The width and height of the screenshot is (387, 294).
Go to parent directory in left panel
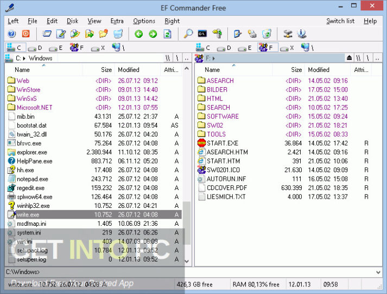coord(187,58)
